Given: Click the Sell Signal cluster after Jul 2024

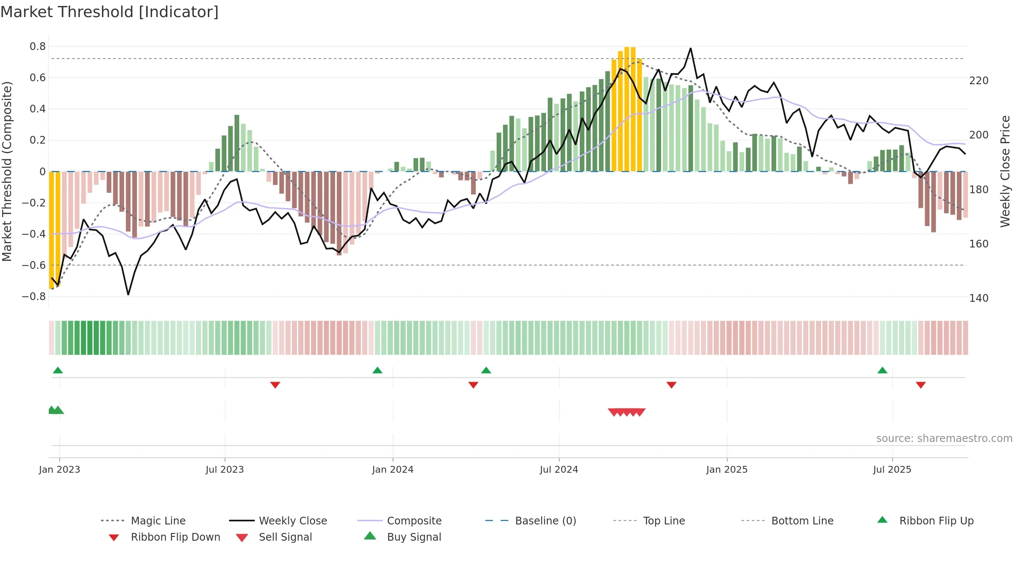Looking at the screenshot, I should (x=627, y=412).
